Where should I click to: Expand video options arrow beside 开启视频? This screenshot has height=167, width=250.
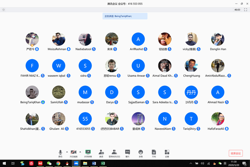(80, 152)
